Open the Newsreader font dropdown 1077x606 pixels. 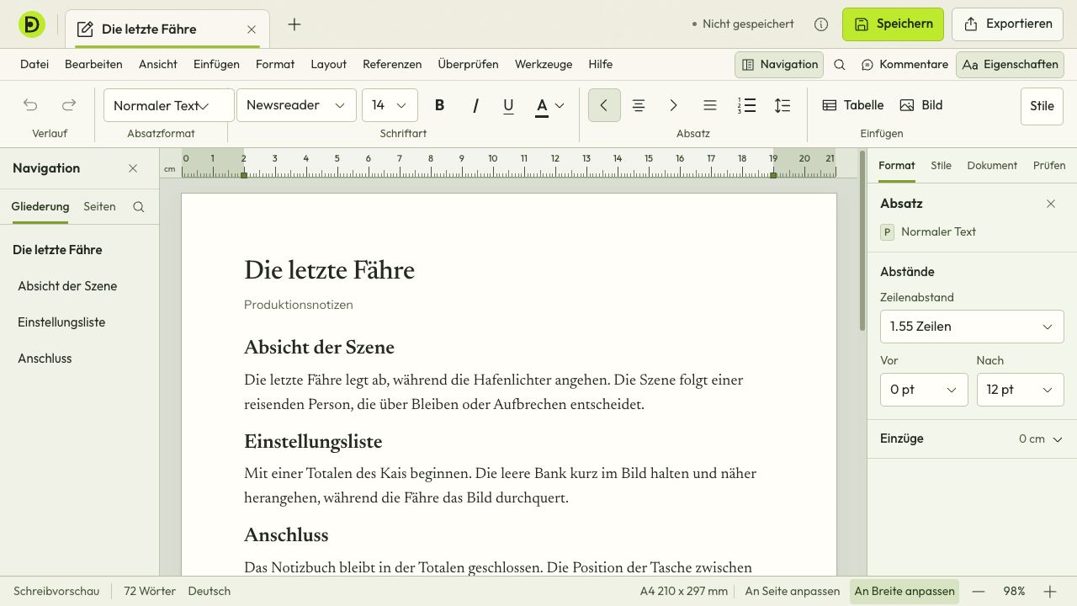tap(296, 105)
